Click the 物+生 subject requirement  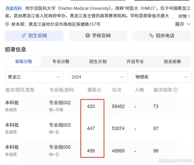54,154
